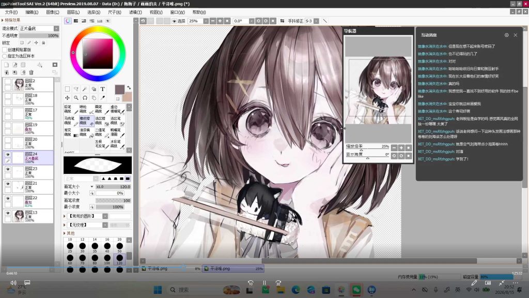The height and width of the screenshot is (298, 529).
Task: Click navigator zoom in plus button
Action: click(x=401, y=147)
